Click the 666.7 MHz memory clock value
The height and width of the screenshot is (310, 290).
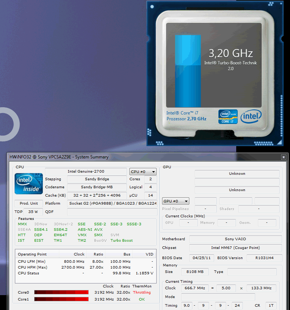tap(195, 288)
